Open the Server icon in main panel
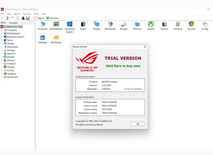The width and height of the screenshot is (213, 155). tap(83, 26)
